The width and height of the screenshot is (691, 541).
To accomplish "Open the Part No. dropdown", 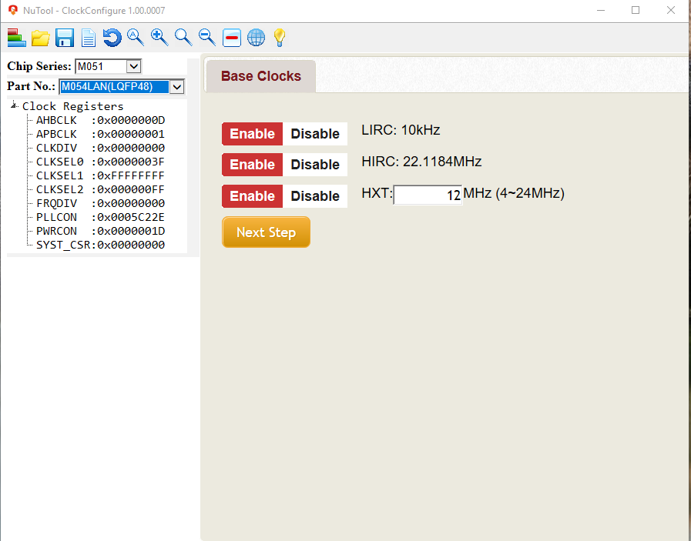I will tap(177, 86).
